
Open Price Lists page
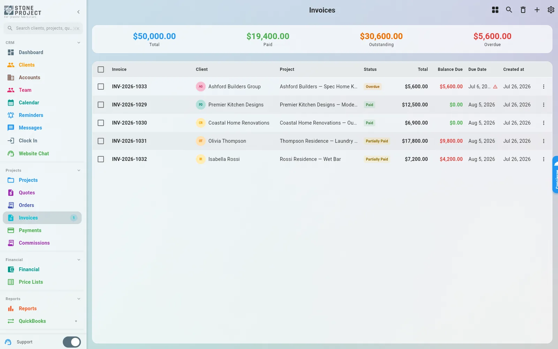pyautogui.click(x=42, y=282)
